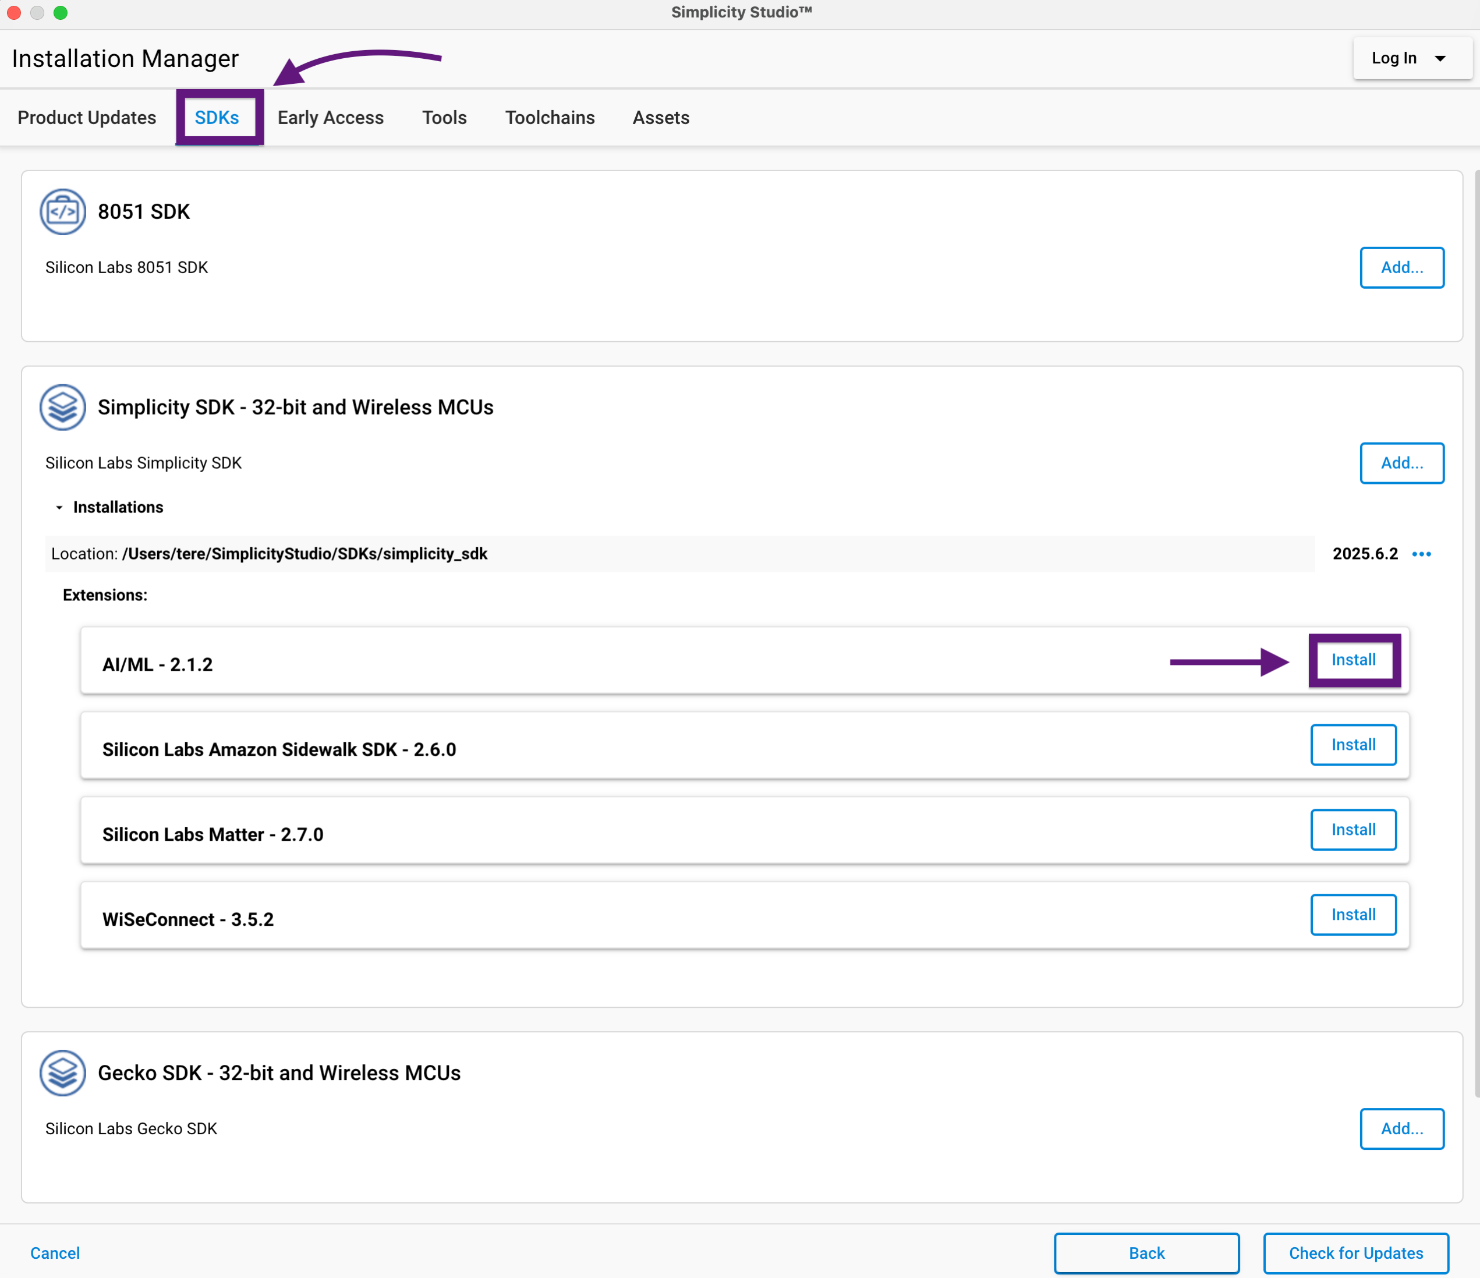Install the WiSeConnect 3.5.2 extension
Image resolution: width=1480 pixels, height=1278 pixels.
tap(1354, 915)
